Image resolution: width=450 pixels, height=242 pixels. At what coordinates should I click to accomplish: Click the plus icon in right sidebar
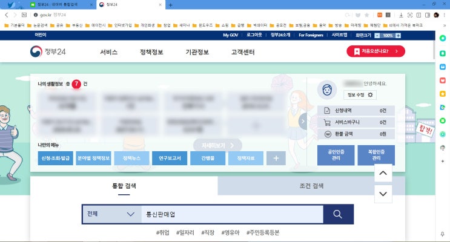[x=443, y=161]
